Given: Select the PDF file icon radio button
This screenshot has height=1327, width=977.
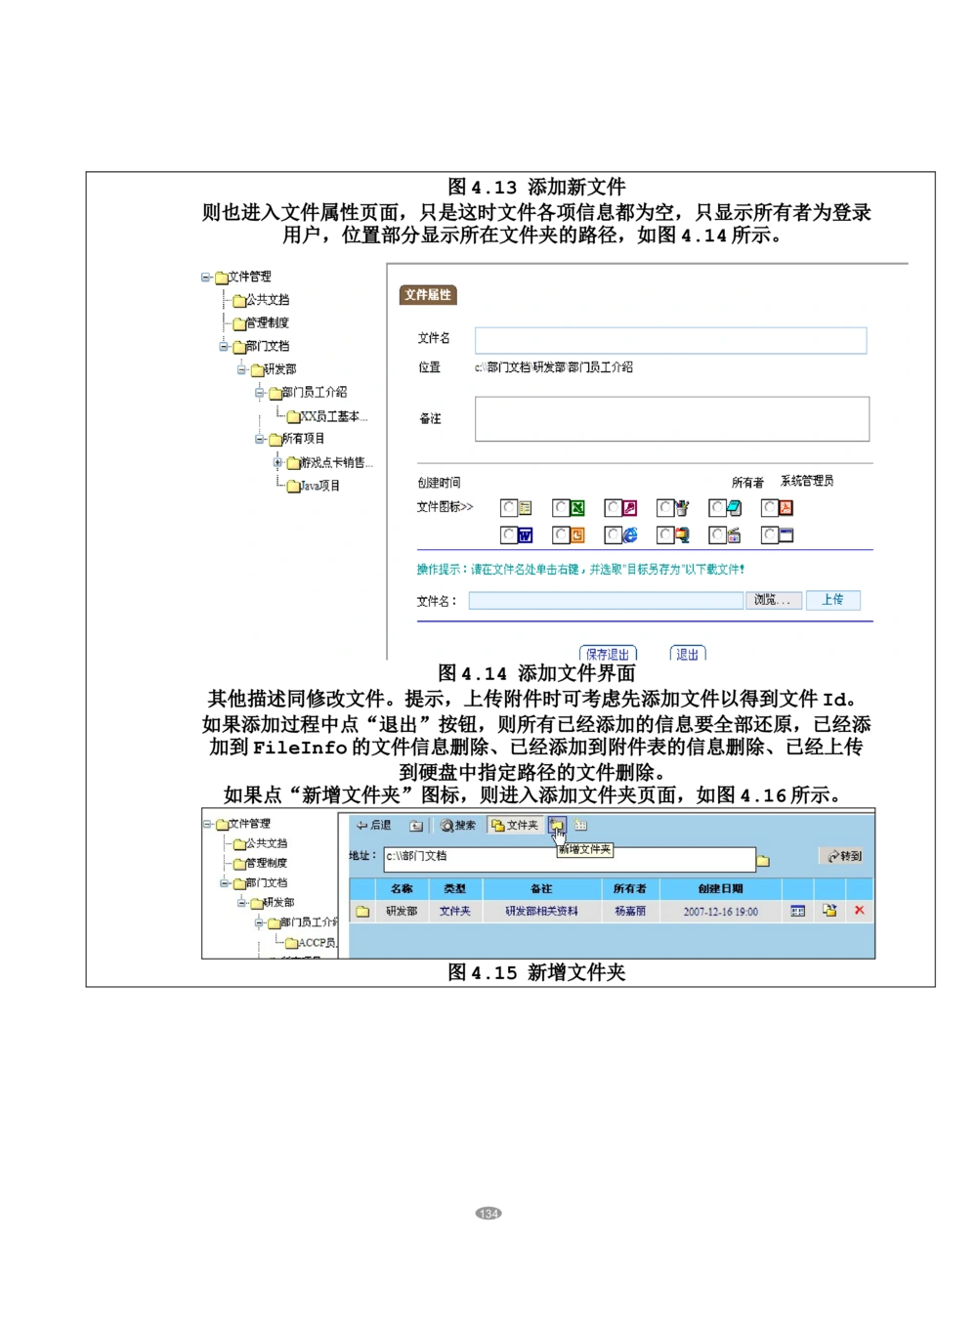Looking at the screenshot, I should tap(768, 507).
